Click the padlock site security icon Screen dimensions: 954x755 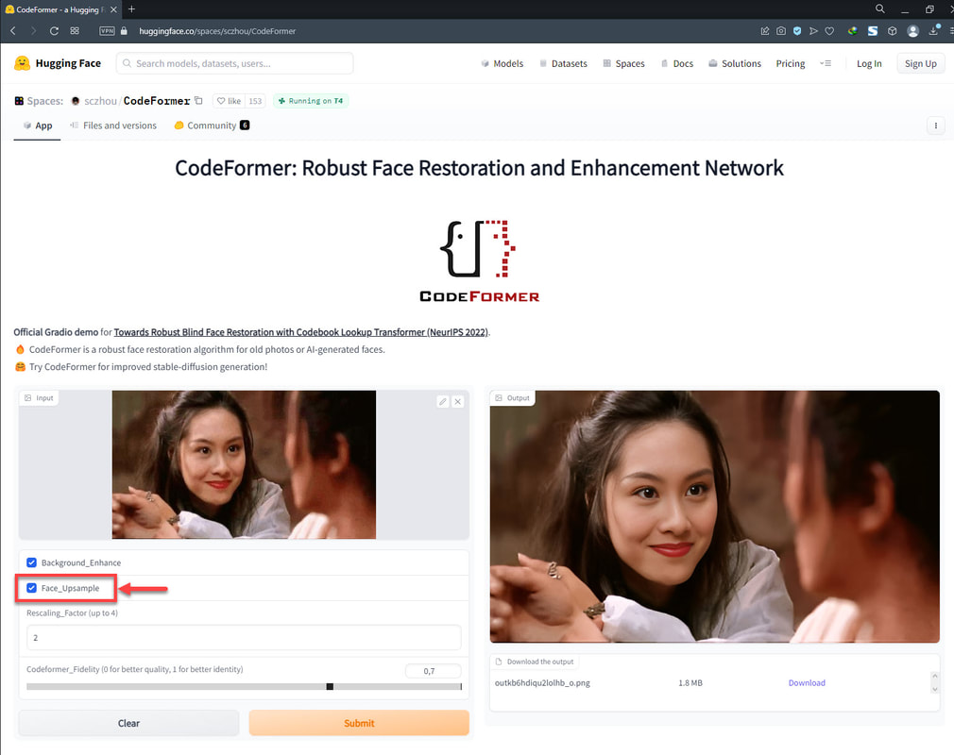click(124, 31)
